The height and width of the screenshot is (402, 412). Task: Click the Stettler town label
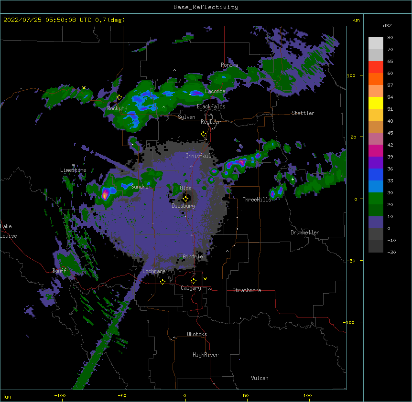pos(303,113)
